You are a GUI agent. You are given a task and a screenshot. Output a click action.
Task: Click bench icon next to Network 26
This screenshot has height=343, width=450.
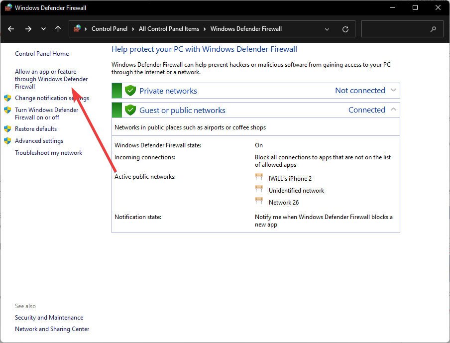pyautogui.click(x=259, y=201)
